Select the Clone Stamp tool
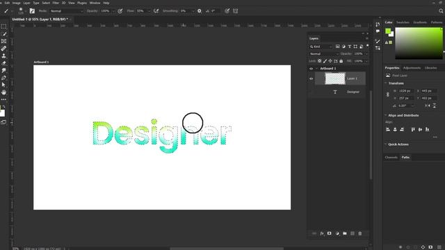Viewport: 445px width, 250px height. (3, 56)
